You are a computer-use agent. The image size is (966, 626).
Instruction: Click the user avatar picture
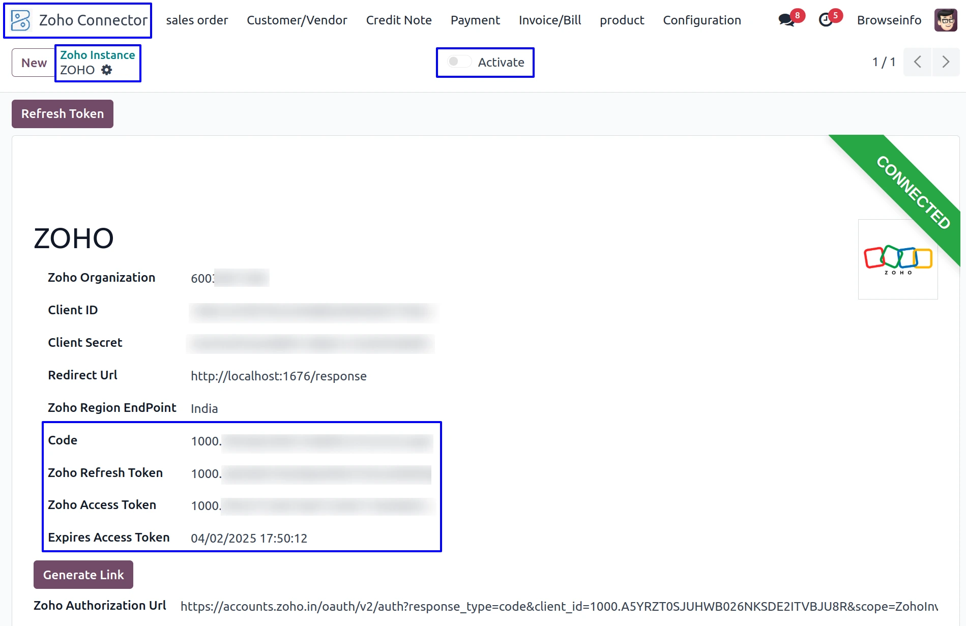pyautogui.click(x=945, y=20)
